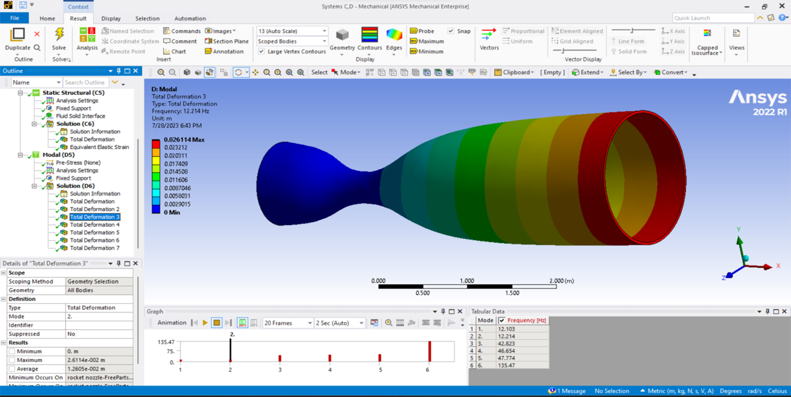Switch to the Selection ribbon tab

coord(147,18)
